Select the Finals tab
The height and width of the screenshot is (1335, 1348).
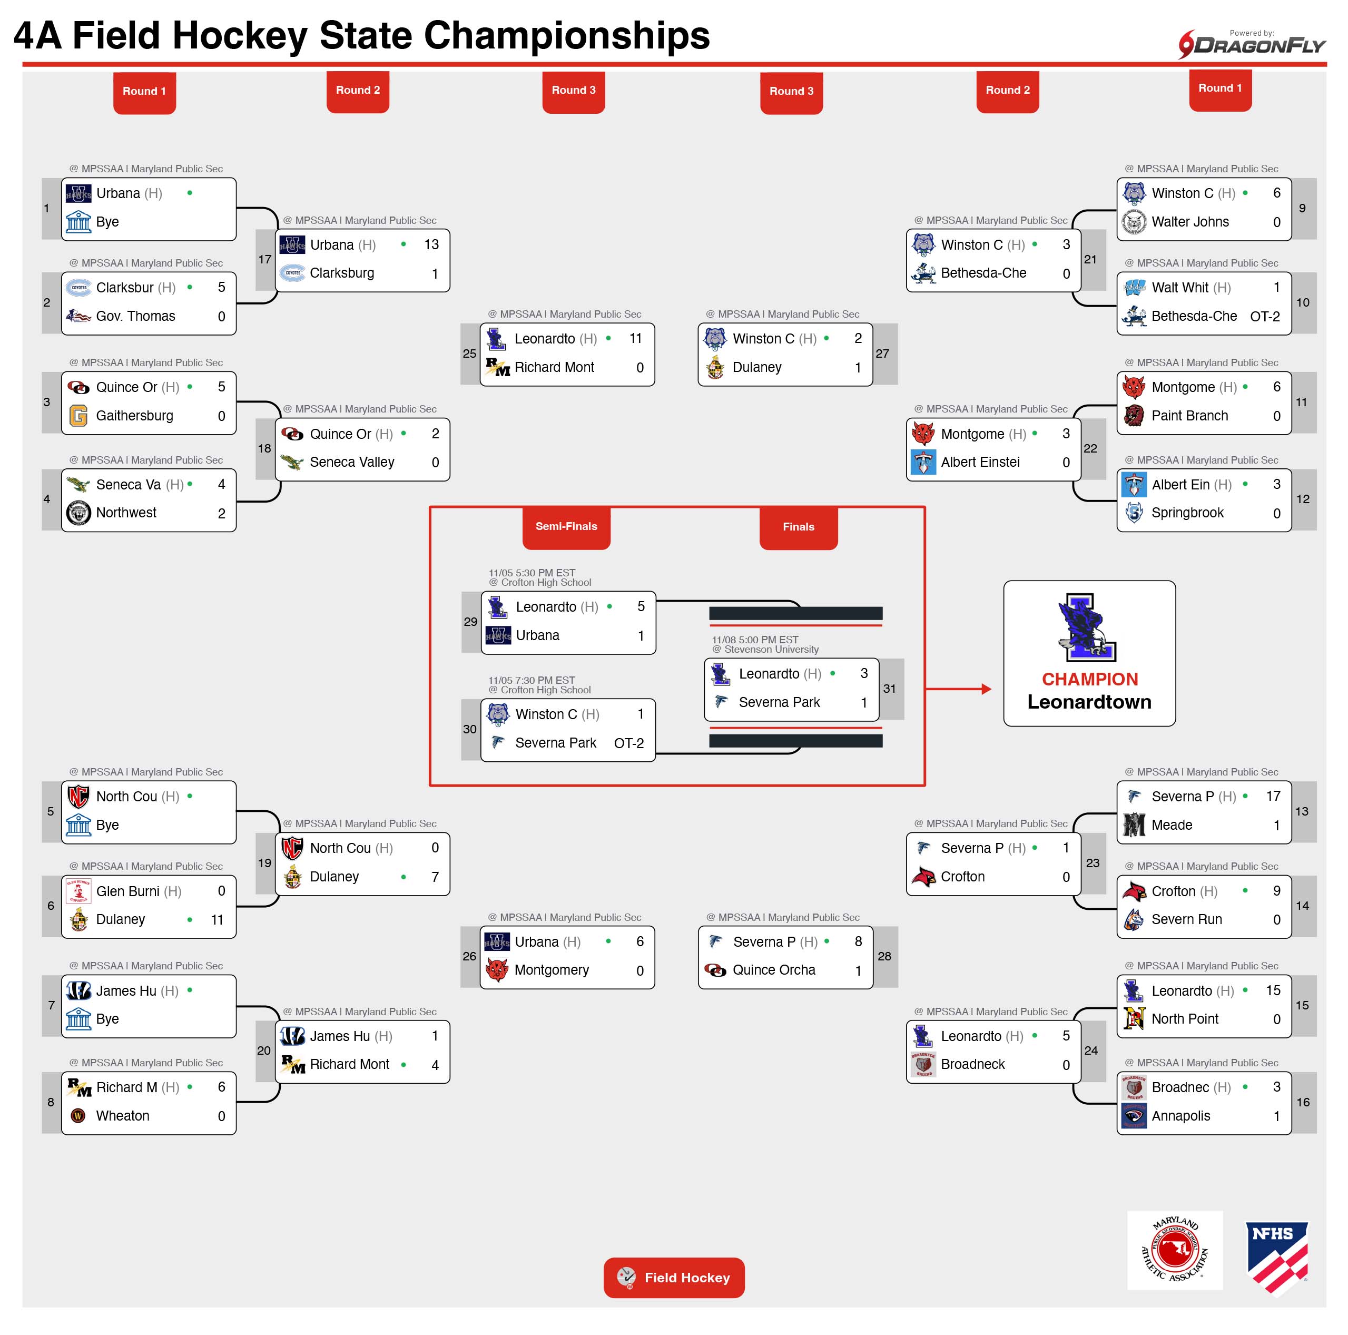point(798,527)
